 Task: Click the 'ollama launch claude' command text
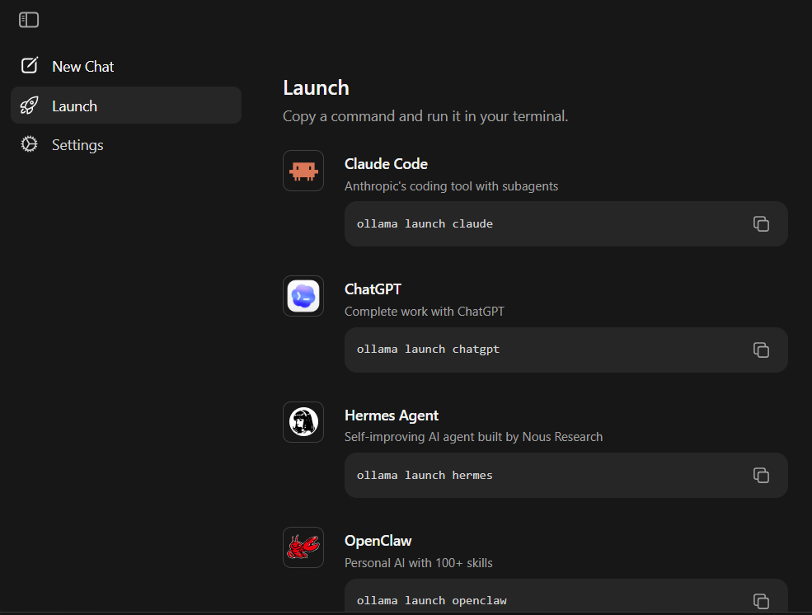click(425, 223)
